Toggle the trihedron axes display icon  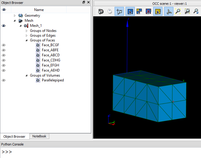tap(168, 12)
